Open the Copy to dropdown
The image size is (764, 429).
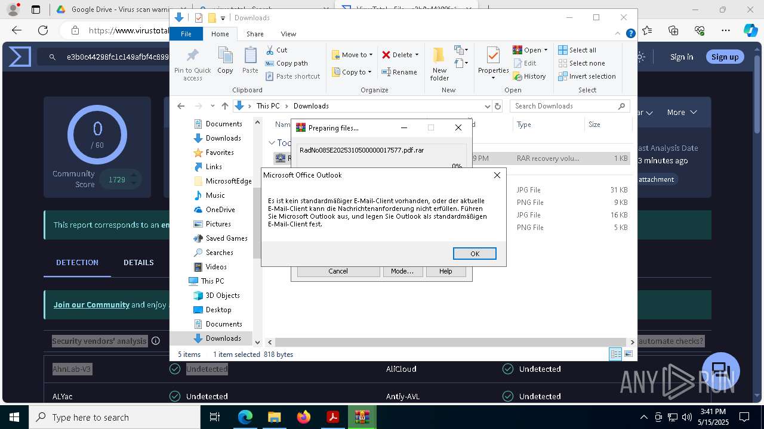tap(352, 72)
